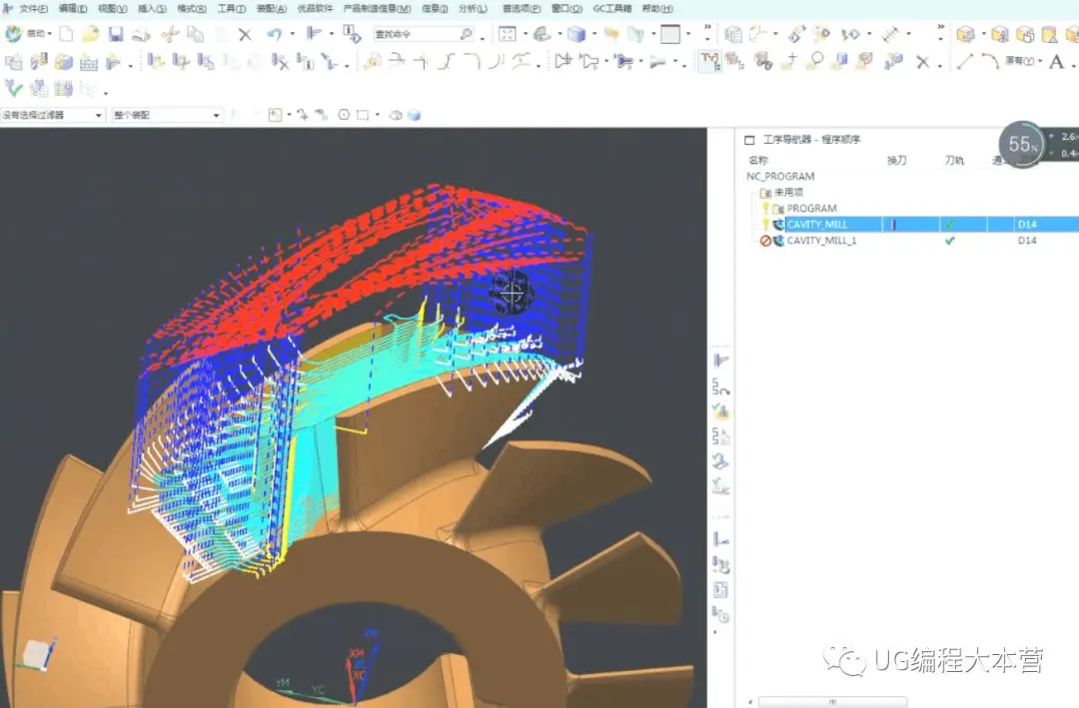Click the tool path checkmark of CAVITY_MILL
Image resolution: width=1079 pixels, height=708 pixels.
(950, 225)
